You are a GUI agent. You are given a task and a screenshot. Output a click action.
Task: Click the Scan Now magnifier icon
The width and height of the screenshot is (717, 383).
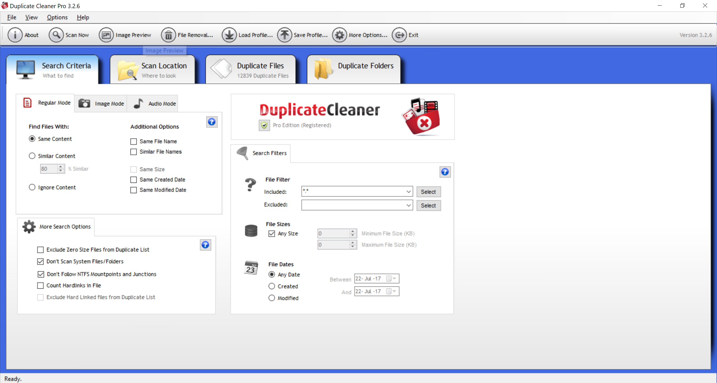(x=56, y=35)
